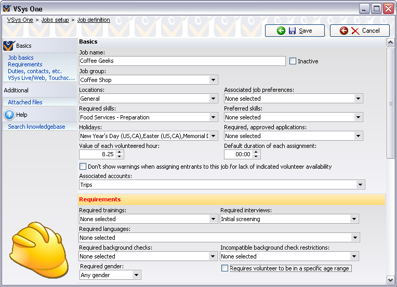Select the Additional sidebar header
This screenshot has height=287, width=397.
coord(39,90)
